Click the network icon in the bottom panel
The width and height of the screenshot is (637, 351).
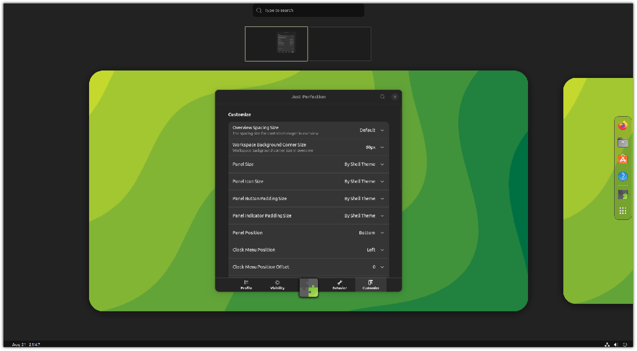pos(607,345)
